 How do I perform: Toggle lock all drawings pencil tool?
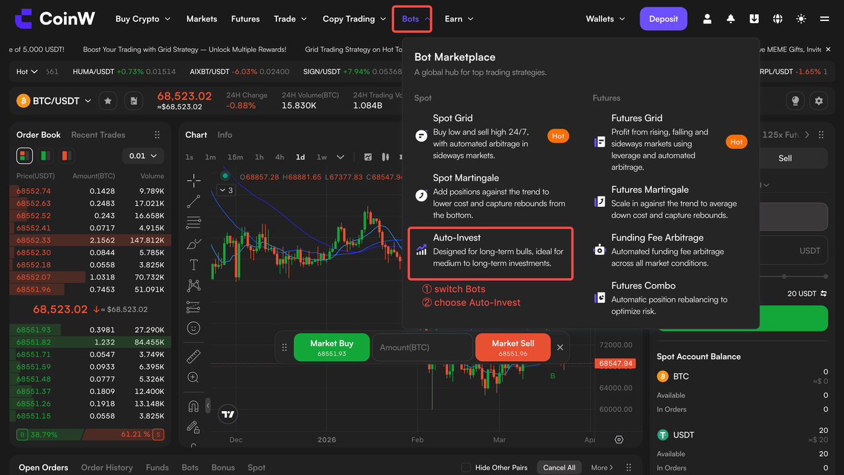(194, 427)
